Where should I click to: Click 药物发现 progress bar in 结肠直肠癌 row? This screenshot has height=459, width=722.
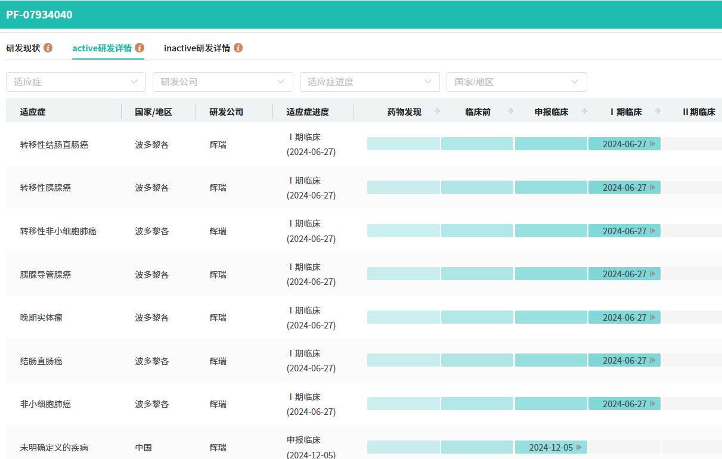pos(403,360)
